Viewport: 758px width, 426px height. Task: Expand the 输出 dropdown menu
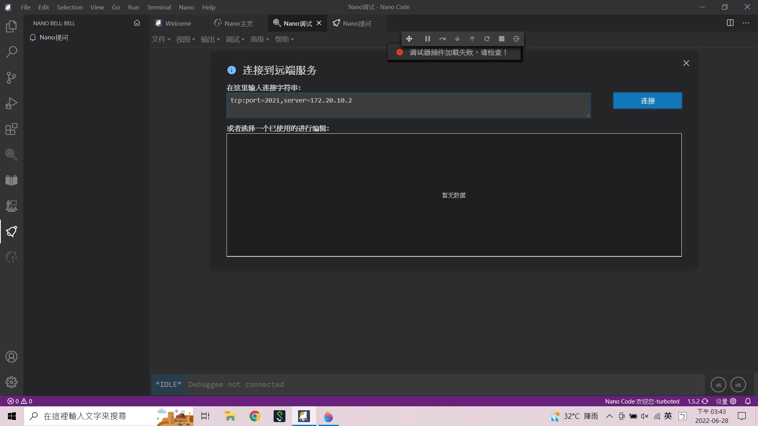pos(210,39)
